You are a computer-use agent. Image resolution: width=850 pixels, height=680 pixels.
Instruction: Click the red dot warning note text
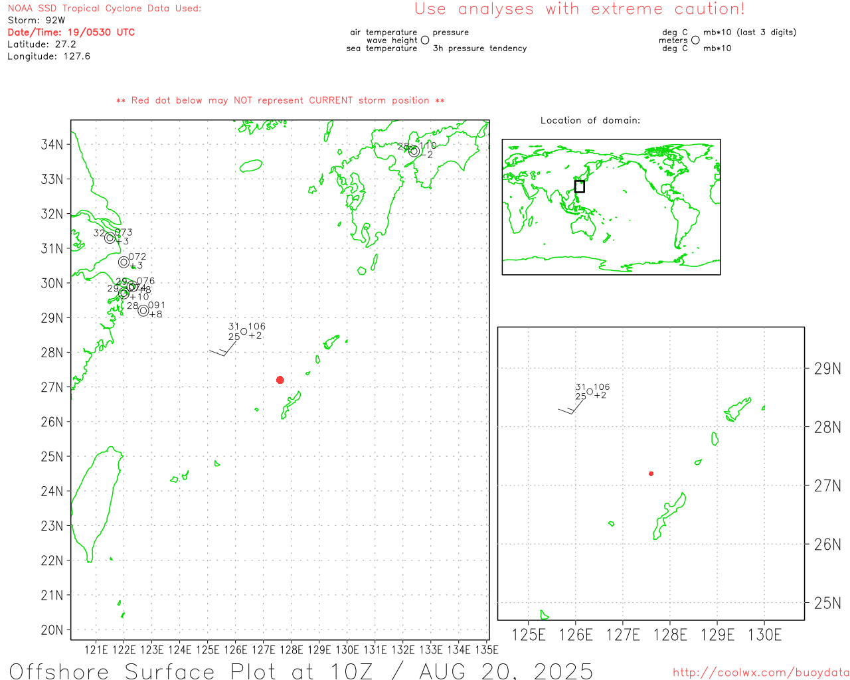[280, 100]
